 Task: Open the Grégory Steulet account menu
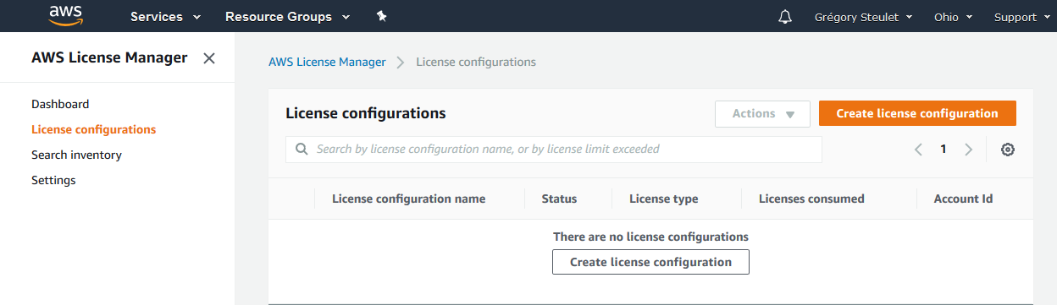tap(864, 17)
